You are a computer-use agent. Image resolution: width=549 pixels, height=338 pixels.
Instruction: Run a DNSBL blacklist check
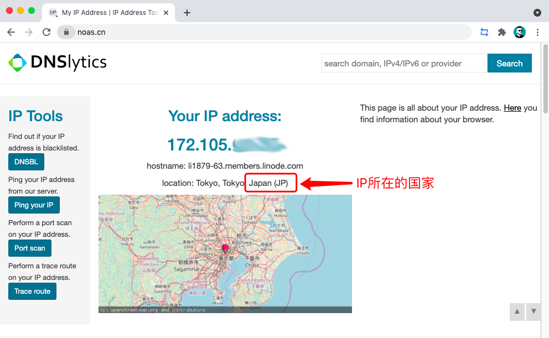tap(26, 162)
